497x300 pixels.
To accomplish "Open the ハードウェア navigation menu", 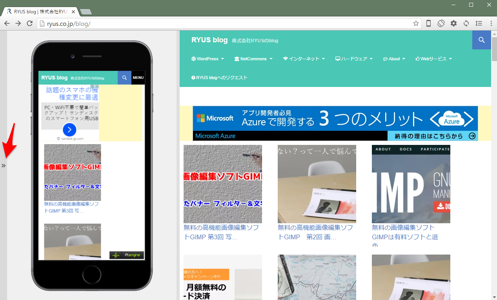I will tap(353, 59).
